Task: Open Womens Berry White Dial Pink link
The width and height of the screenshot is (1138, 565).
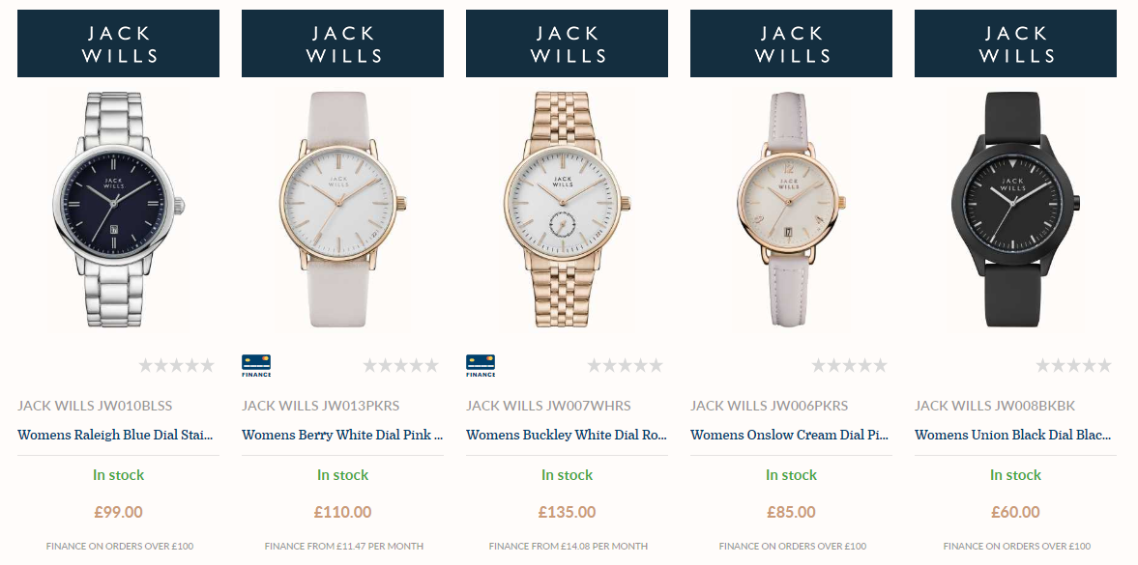Action: [342, 436]
